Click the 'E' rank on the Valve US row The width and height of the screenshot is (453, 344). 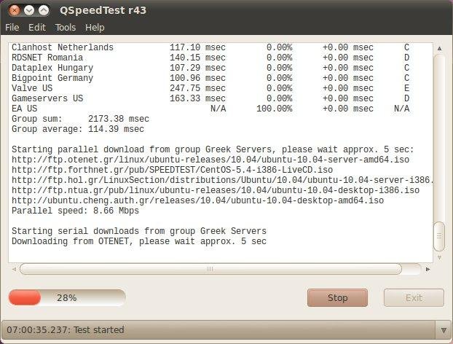click(x=406, y=88)
